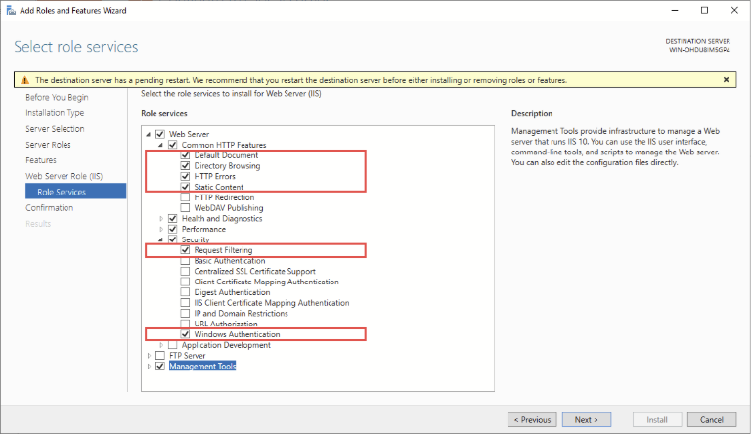Check Client Certificate Mapping Authentication checkbox
Screen dimensions: 751x434
tap(186, 282)
